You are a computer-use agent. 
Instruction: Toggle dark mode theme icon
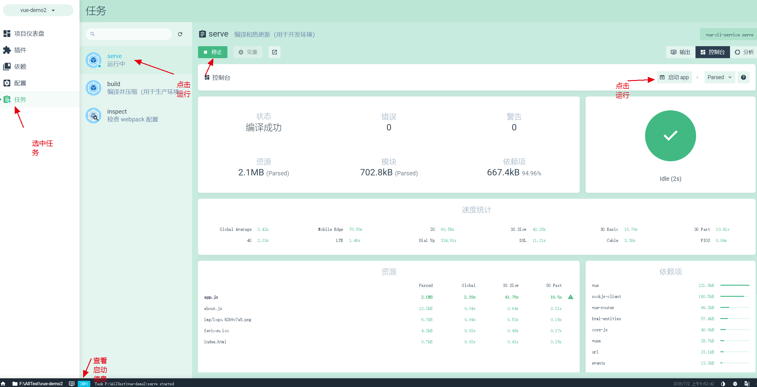723,384
